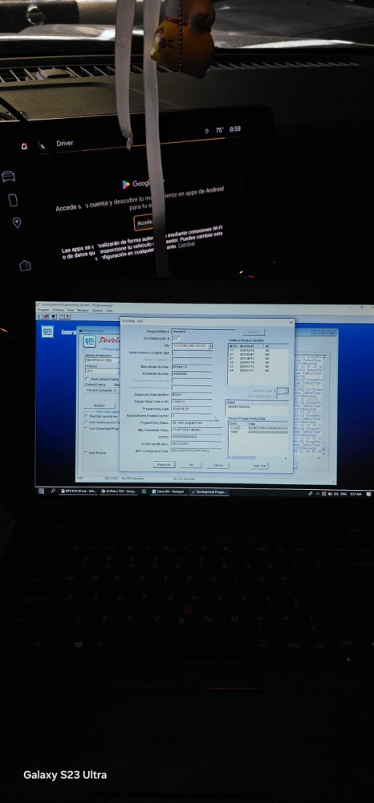Click the Seed value field

click(258, 406)
